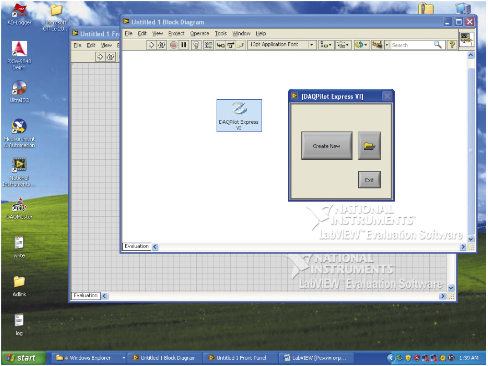Open the Reorder dropdown

[x=361, y=45]
